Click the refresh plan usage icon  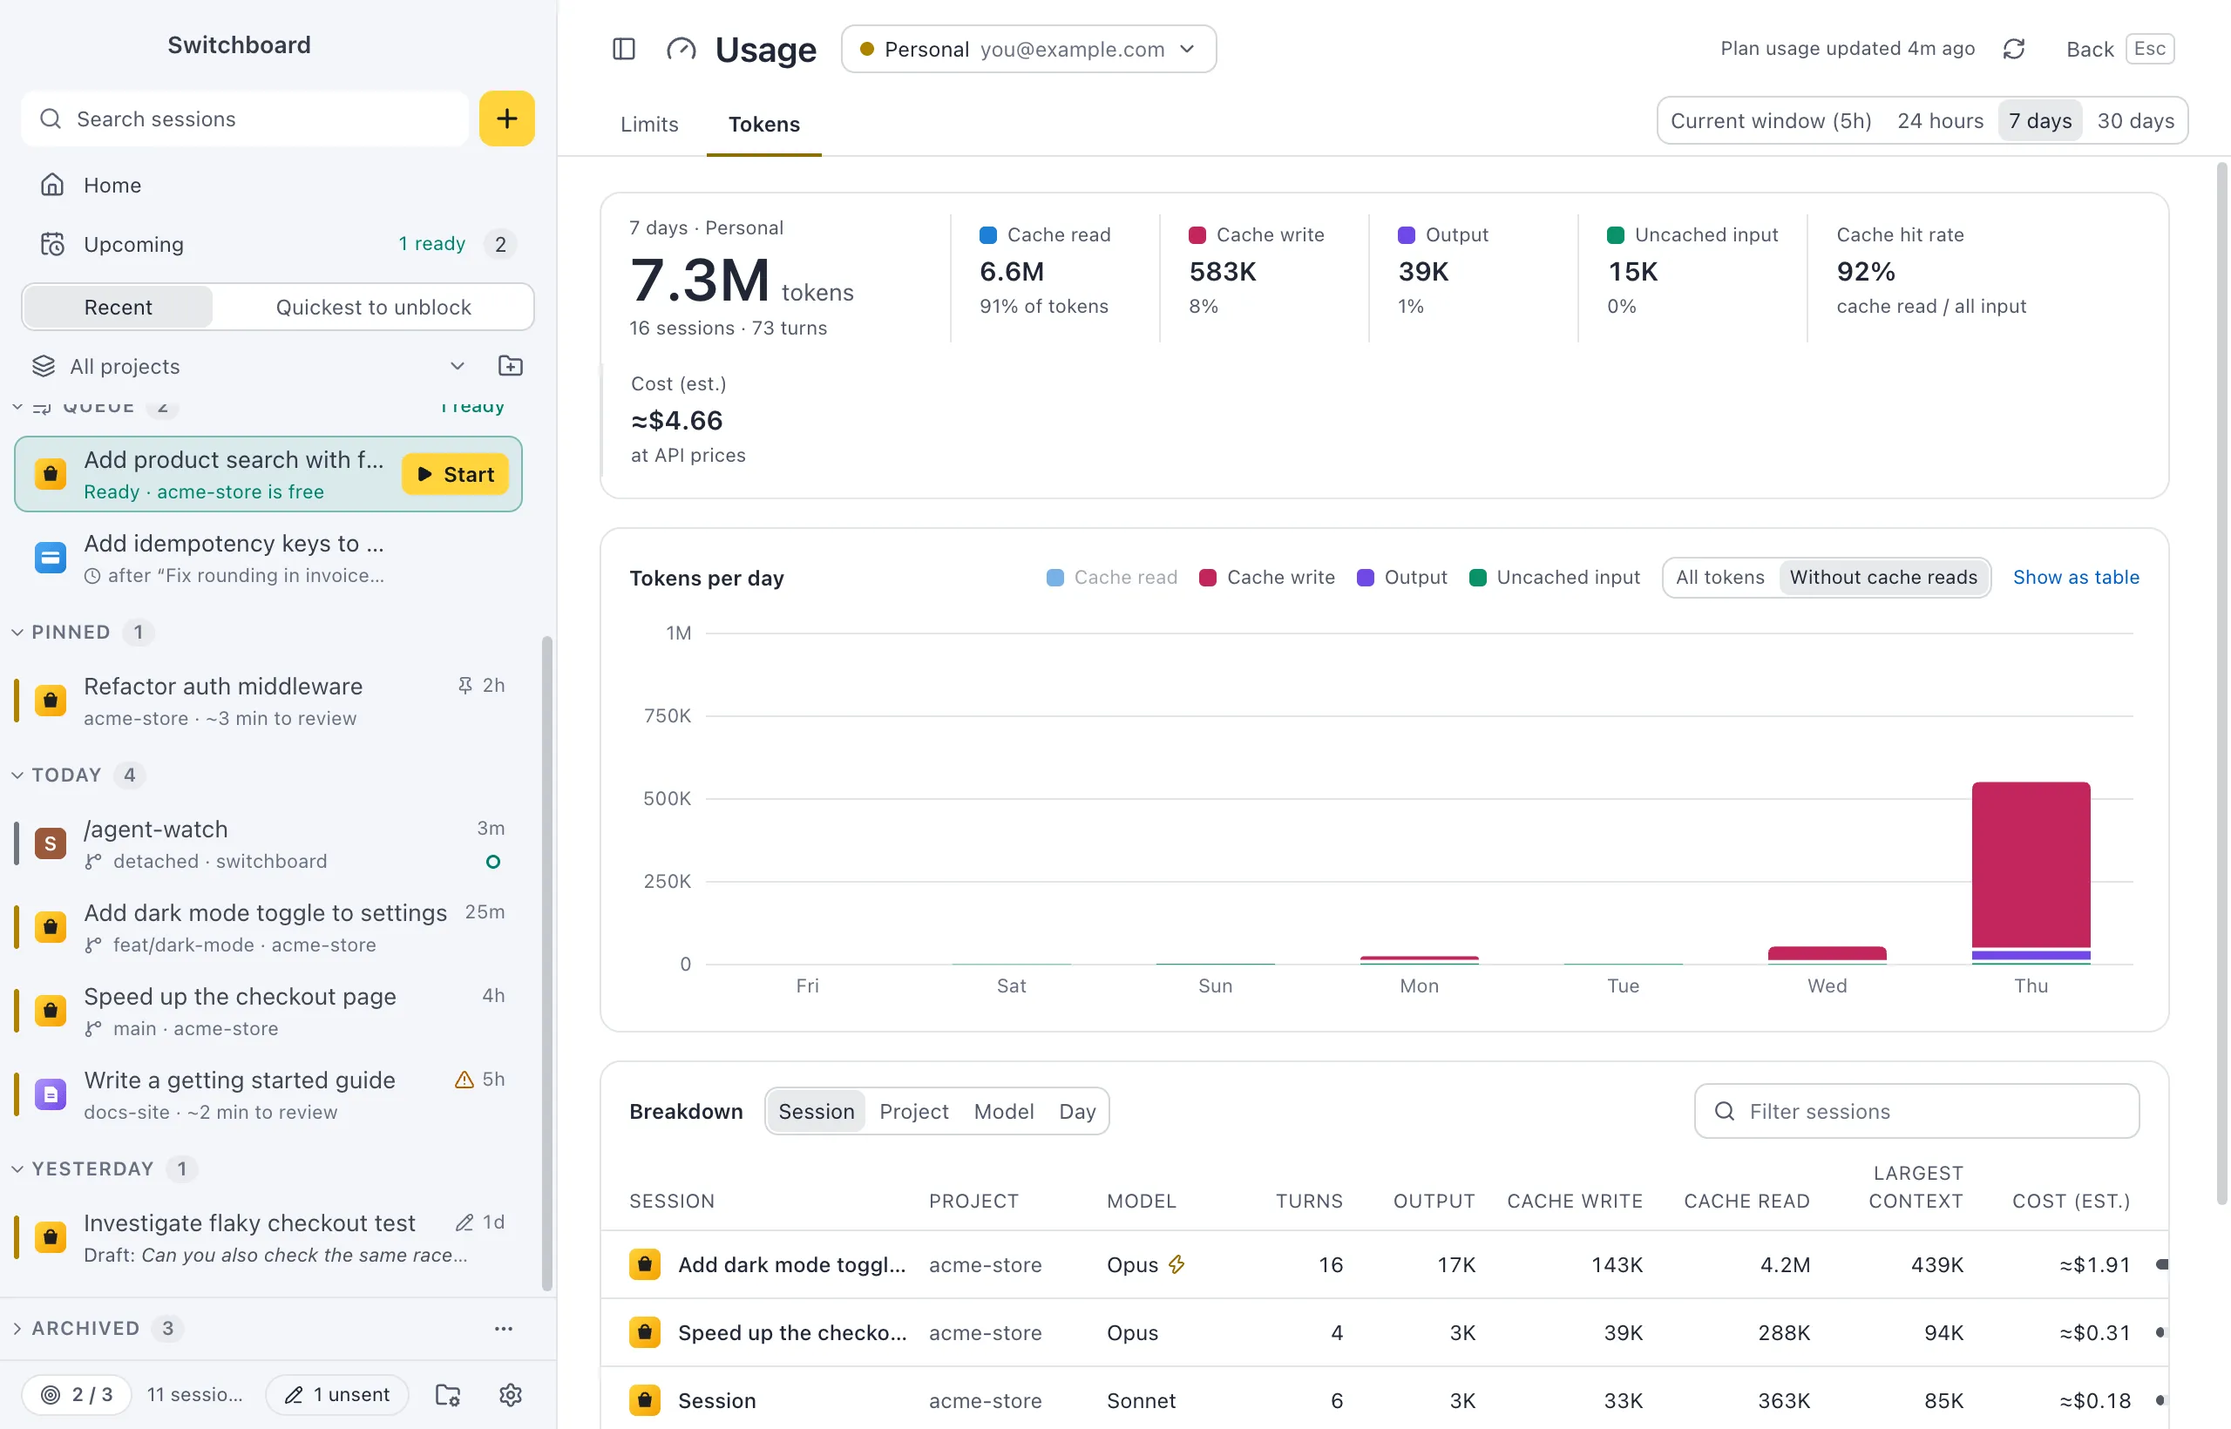2013,49
